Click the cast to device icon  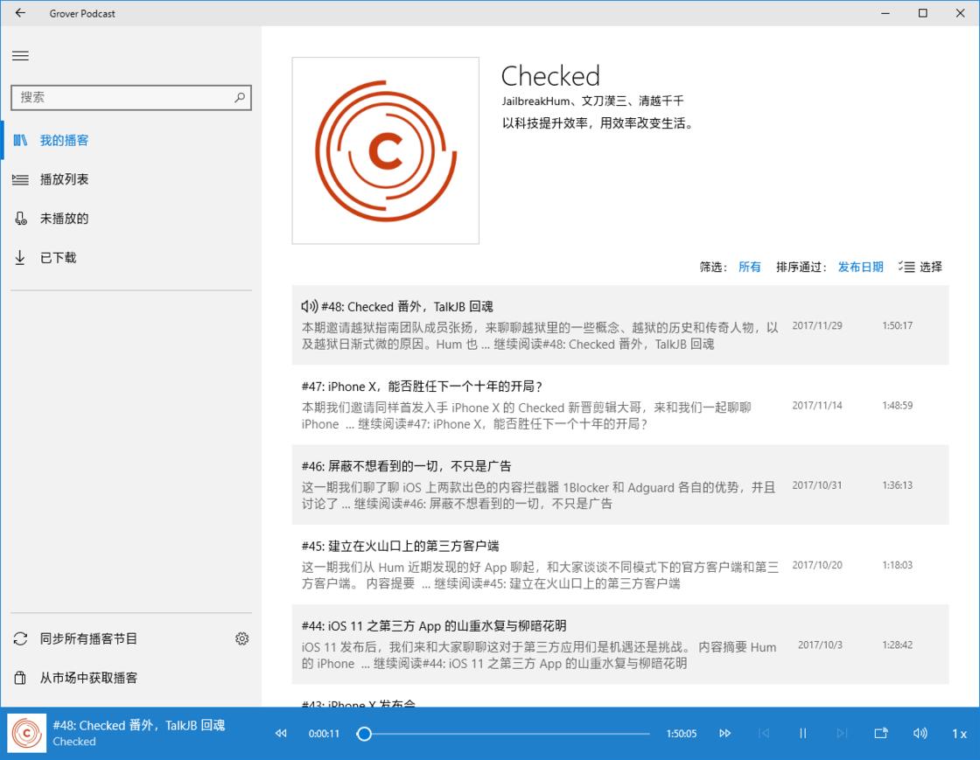880,733
